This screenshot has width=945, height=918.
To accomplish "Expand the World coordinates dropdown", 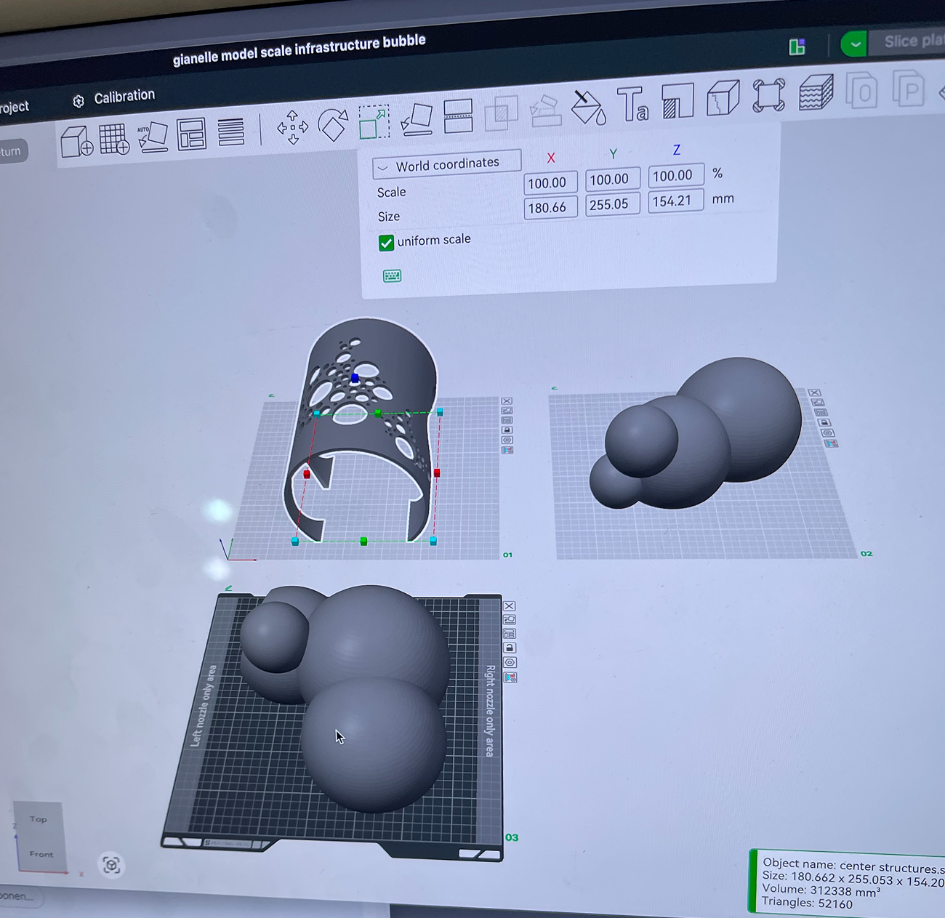I will [446, 164].
